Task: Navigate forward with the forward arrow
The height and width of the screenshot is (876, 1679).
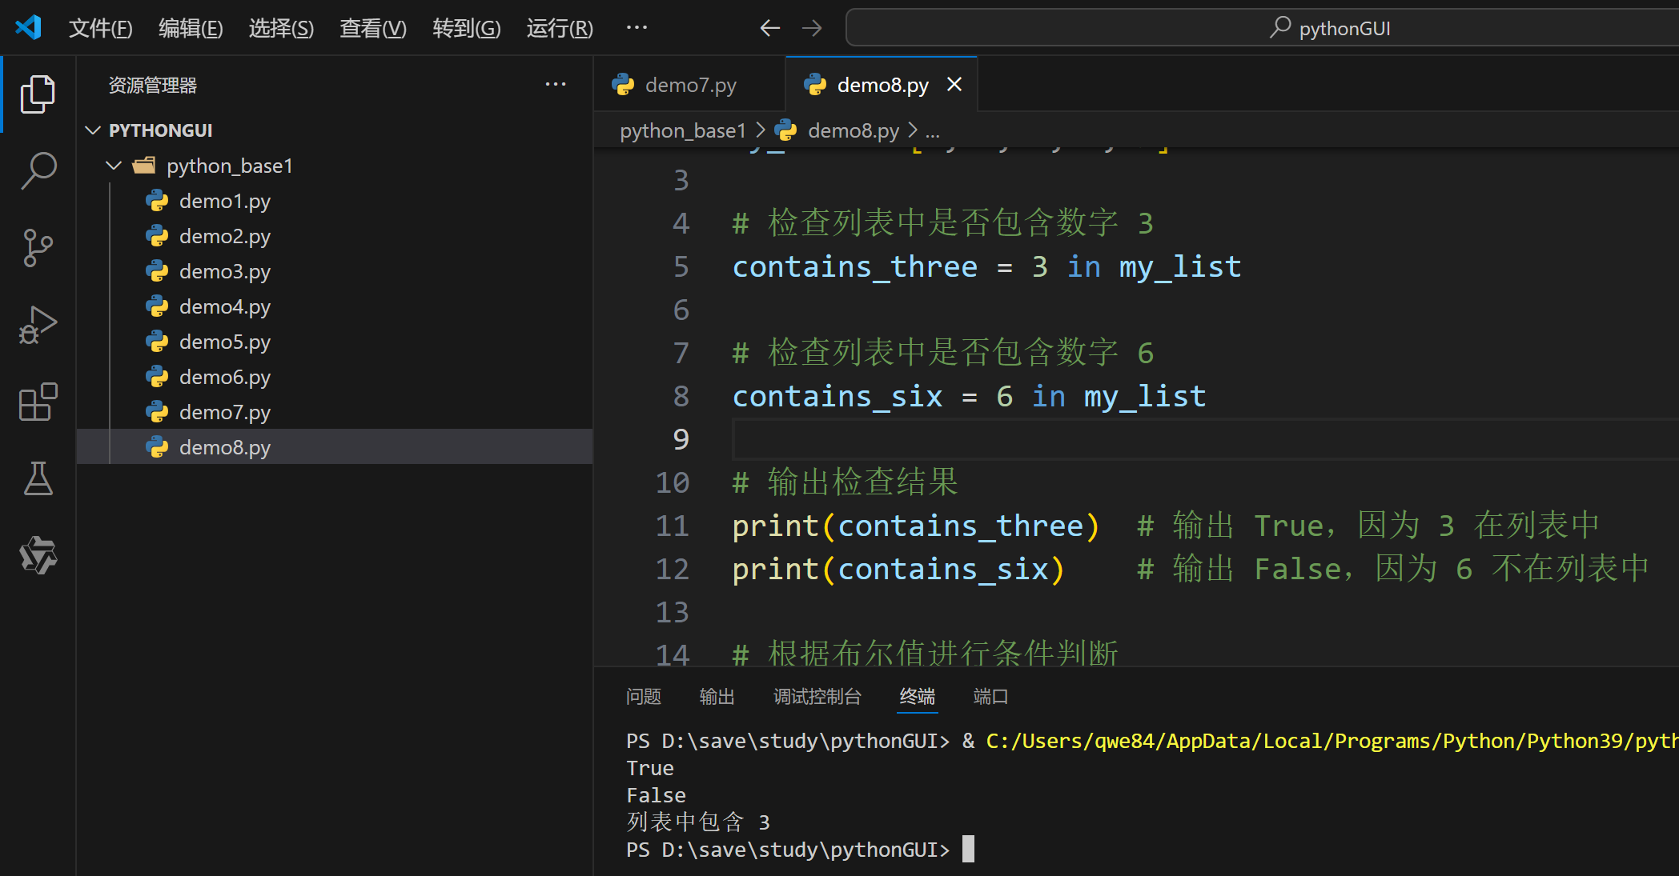Action: (x=812, y=27)
